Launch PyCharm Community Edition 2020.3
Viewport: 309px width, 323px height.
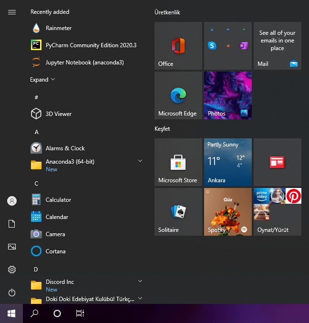[85, 45]
